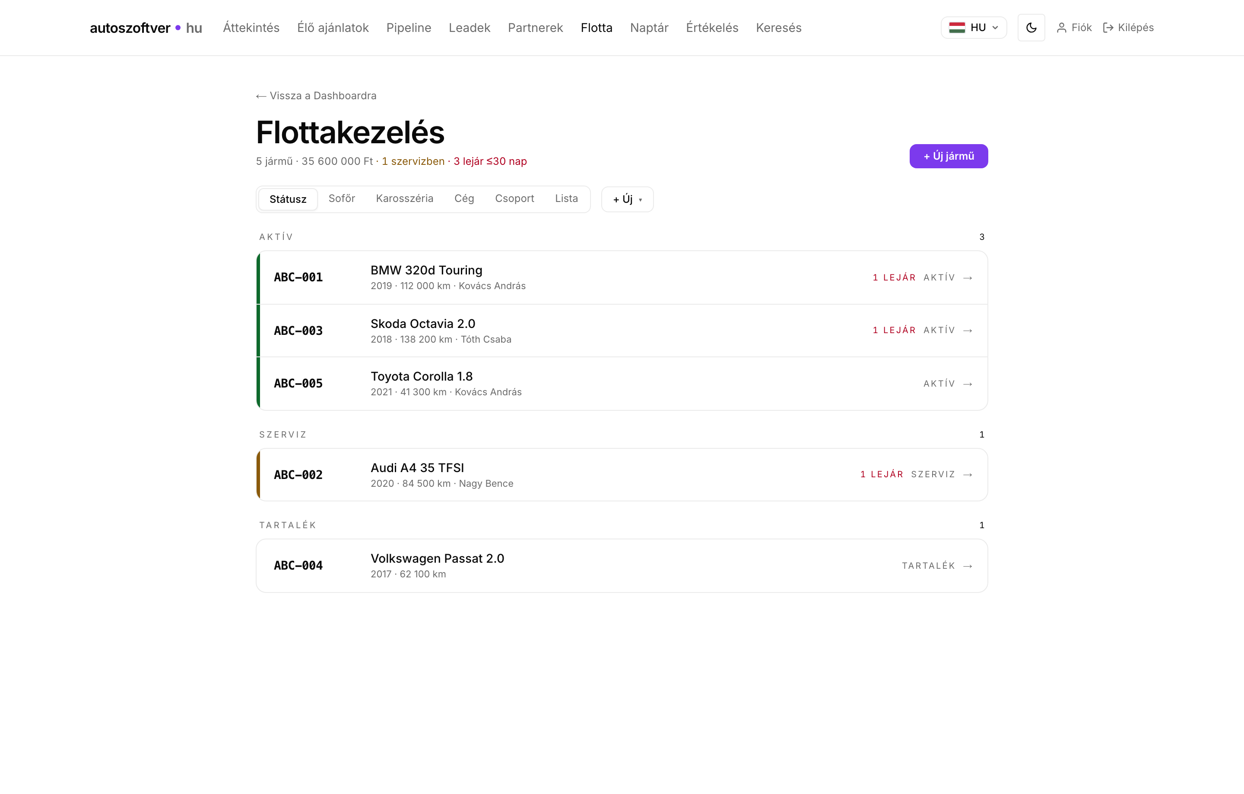Screen dimensions: 1244x794
Task: Click the SZERVIZ section header
Action: (x=282, y=434)
